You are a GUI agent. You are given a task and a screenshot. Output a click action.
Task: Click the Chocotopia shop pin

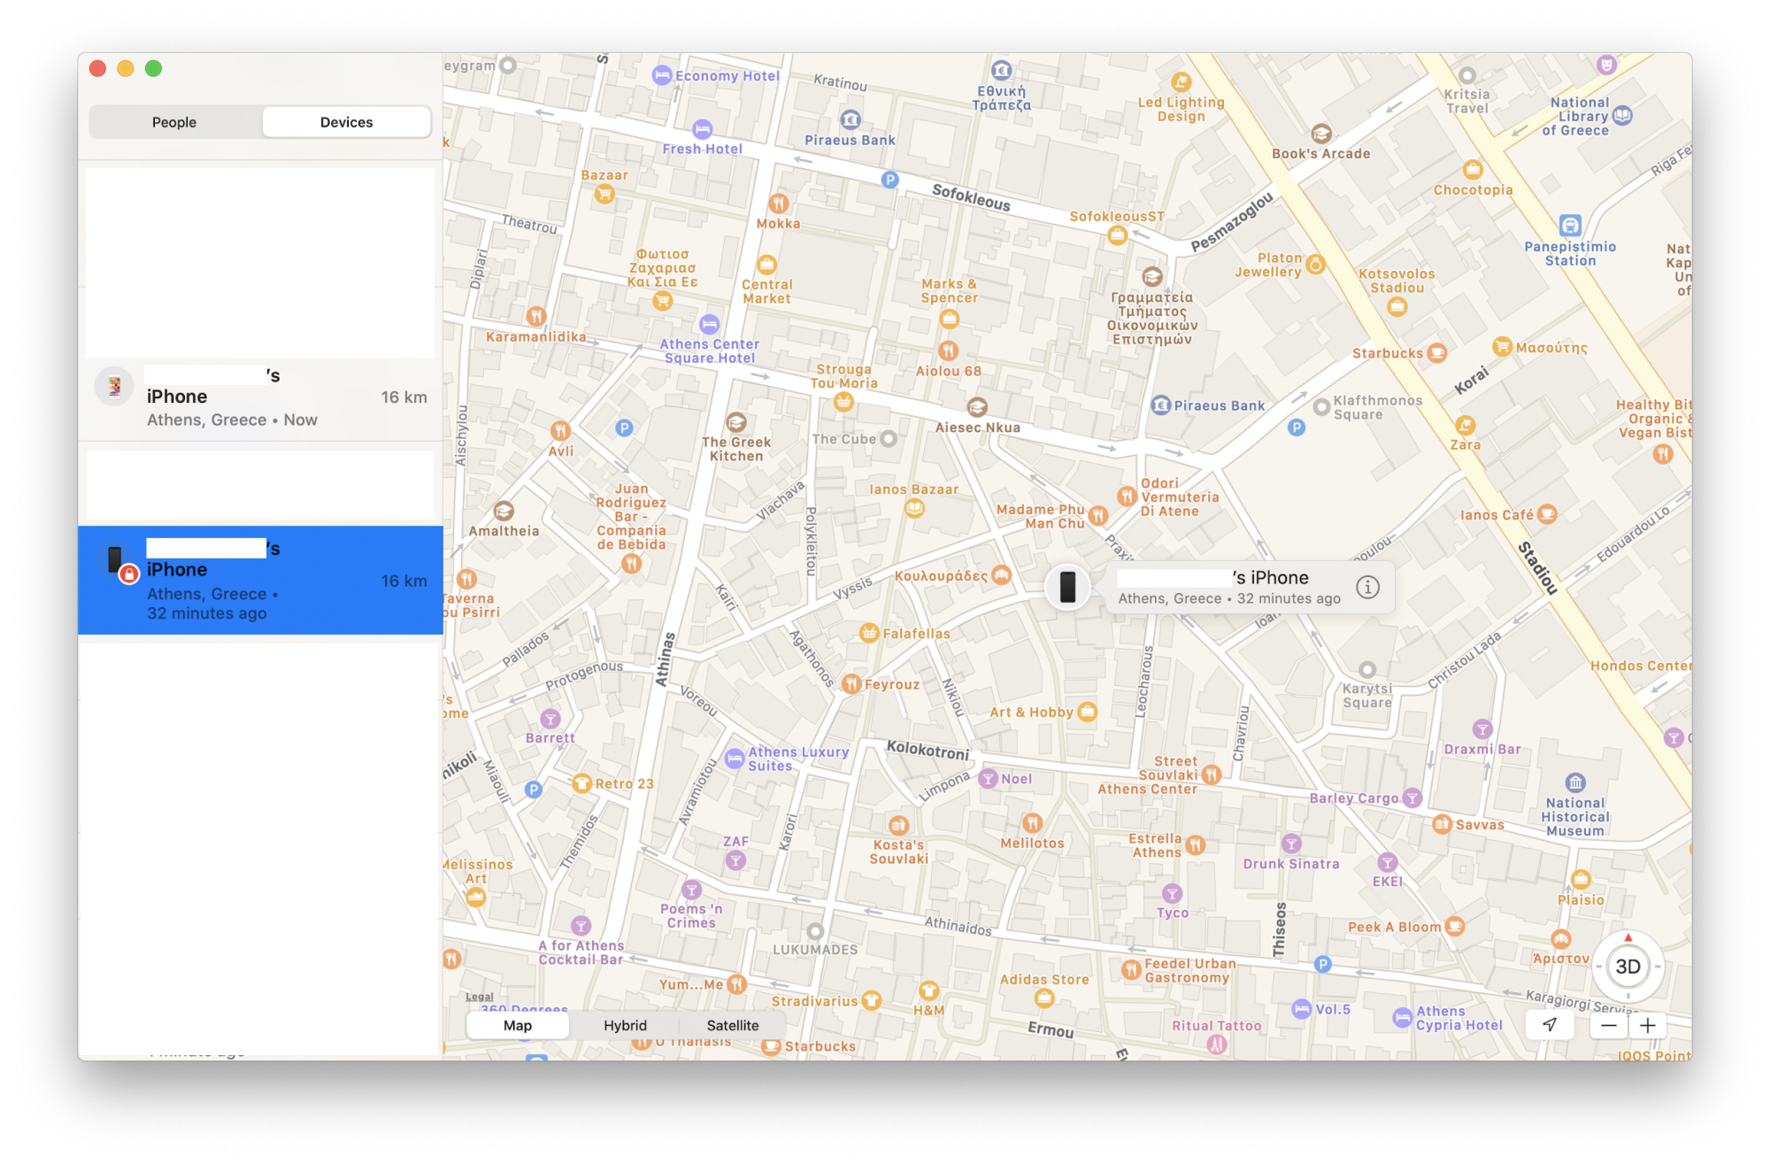point(1473,169)
